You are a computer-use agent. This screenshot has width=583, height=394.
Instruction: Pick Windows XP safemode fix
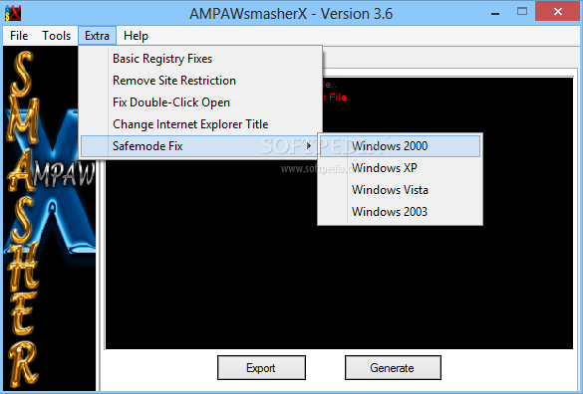pos(400,168)
